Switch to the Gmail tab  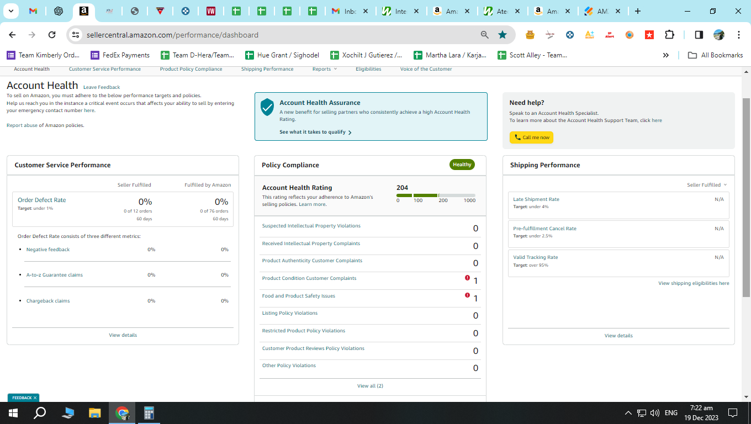33,11
